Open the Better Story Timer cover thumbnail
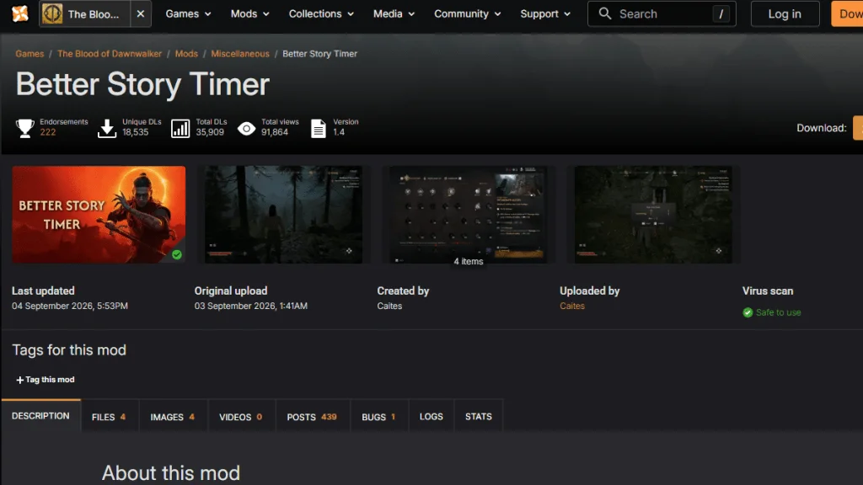 [x=99, y=215]
